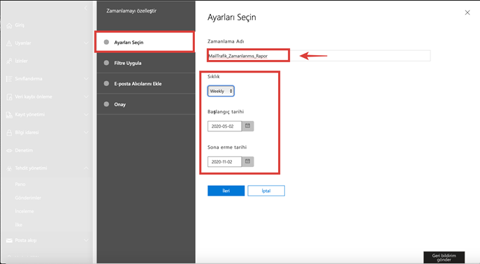Open calendar picker for Başlangıç tarihi
Viewport: 480px width, 264px height.
pos(247,126)
